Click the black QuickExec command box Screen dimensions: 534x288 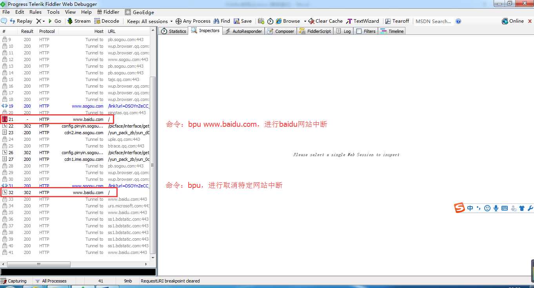pyautogui.click(x=78, y=272)
